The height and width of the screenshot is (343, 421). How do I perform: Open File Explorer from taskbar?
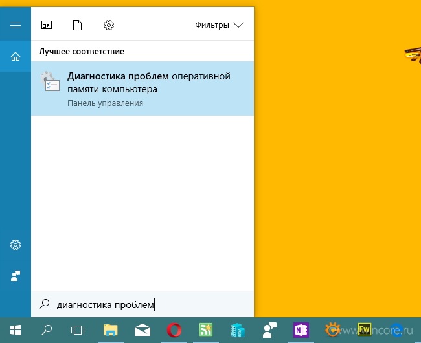coord(110,330)
